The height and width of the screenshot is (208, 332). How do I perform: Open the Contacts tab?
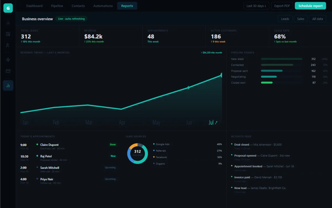[x=78, y=6]
